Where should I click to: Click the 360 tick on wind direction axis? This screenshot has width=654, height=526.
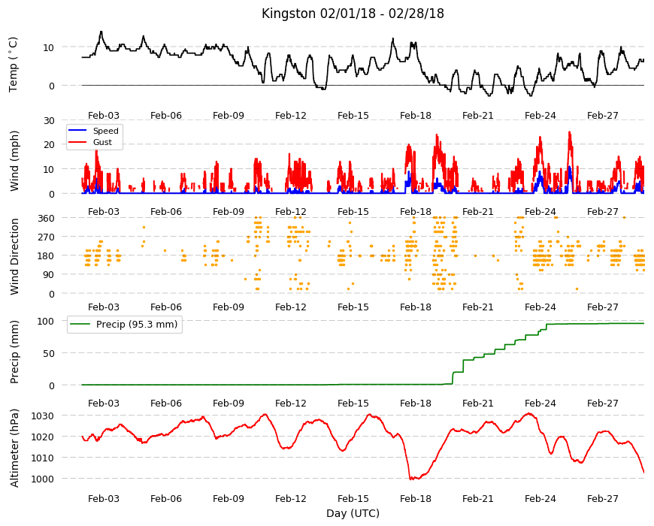(46, 219)
